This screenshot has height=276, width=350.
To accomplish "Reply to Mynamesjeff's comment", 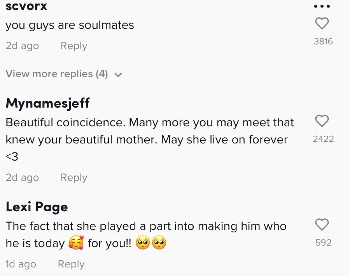I will click(74, 178).
